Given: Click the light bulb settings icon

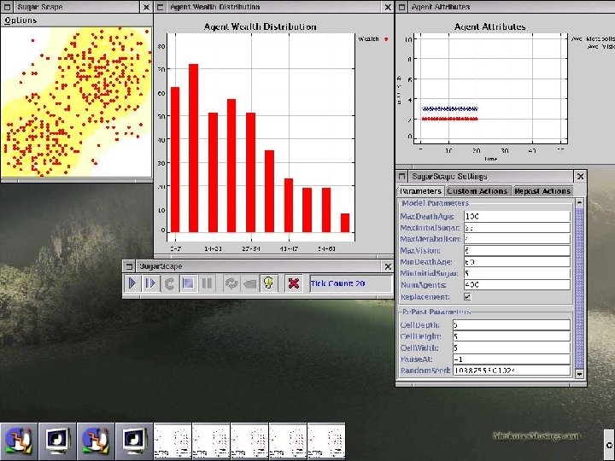Looking at the screenshot, I should [x=269, y=283].
